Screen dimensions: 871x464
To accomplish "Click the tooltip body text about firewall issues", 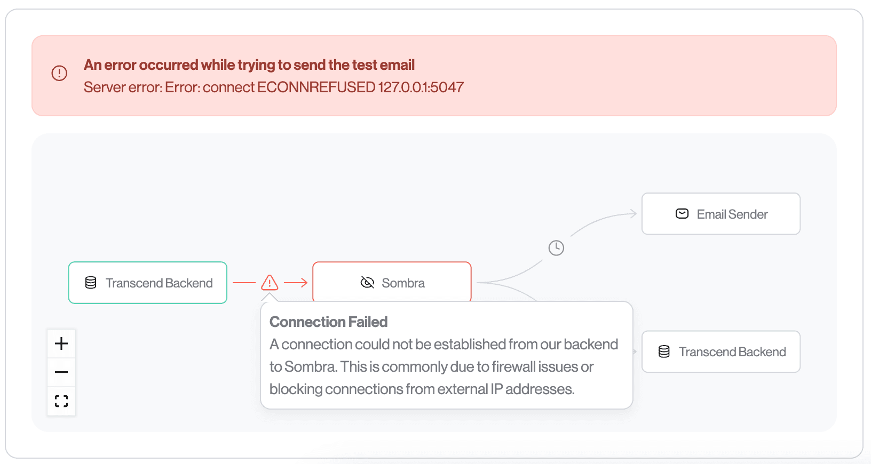I will (443, 366).
